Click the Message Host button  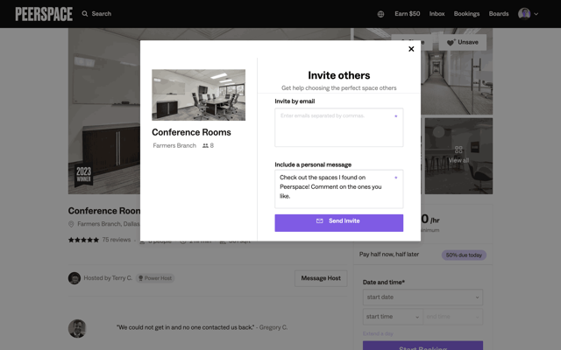321,278
